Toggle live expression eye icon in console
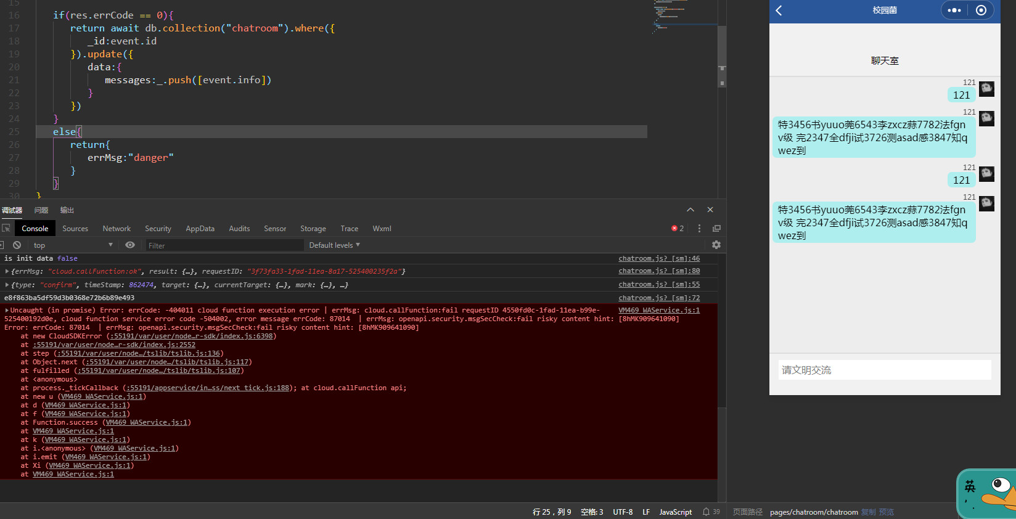The width and height of the screenshot is (1016, 519). click(x=130, y=245)
